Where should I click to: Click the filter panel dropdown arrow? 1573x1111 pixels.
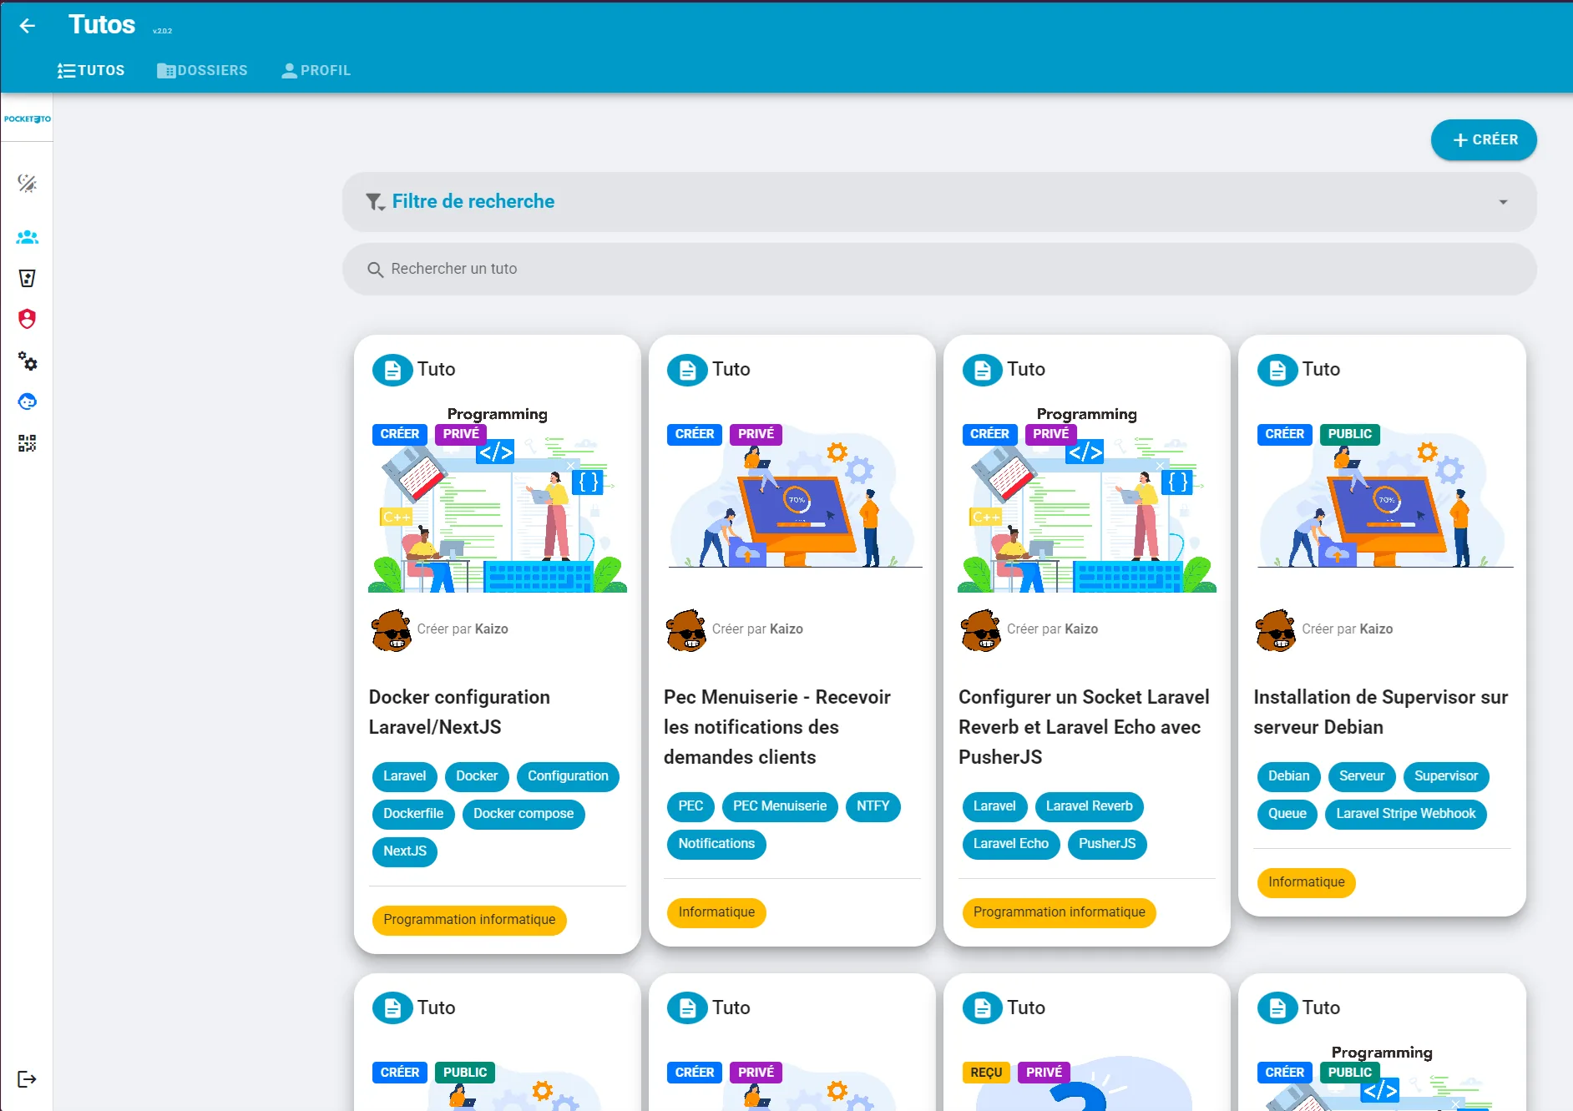pos(1503,202)
